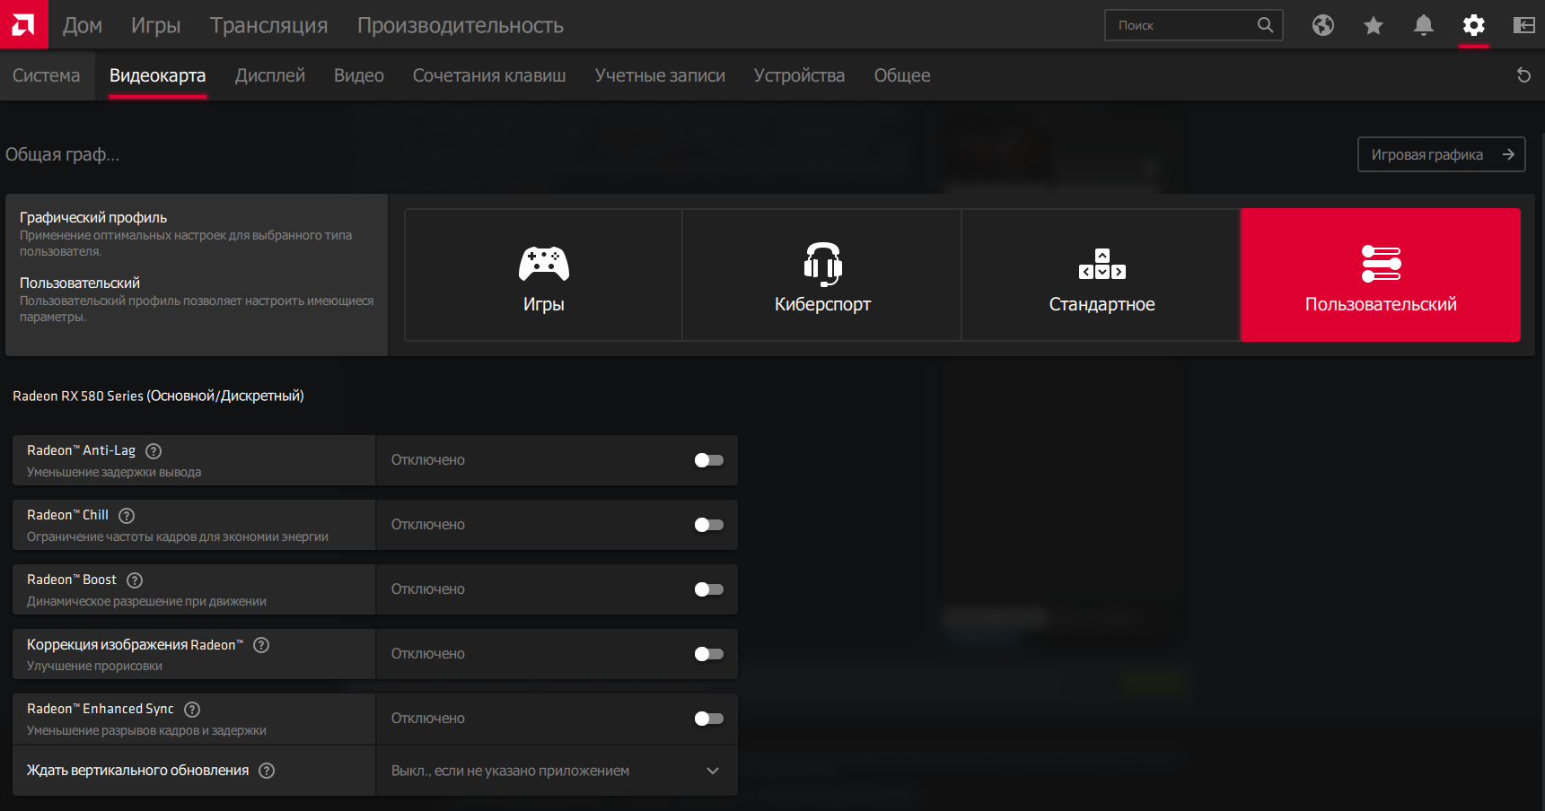
Task: Reset settings with the undo arrow icon
Action: click(1523, 75)
